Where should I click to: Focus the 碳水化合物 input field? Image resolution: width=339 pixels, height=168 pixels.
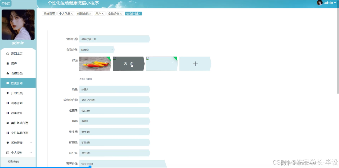tap(115, 100)
